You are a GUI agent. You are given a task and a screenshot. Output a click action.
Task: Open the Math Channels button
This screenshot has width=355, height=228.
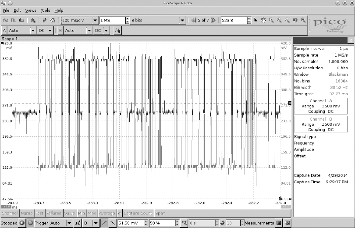117,30
